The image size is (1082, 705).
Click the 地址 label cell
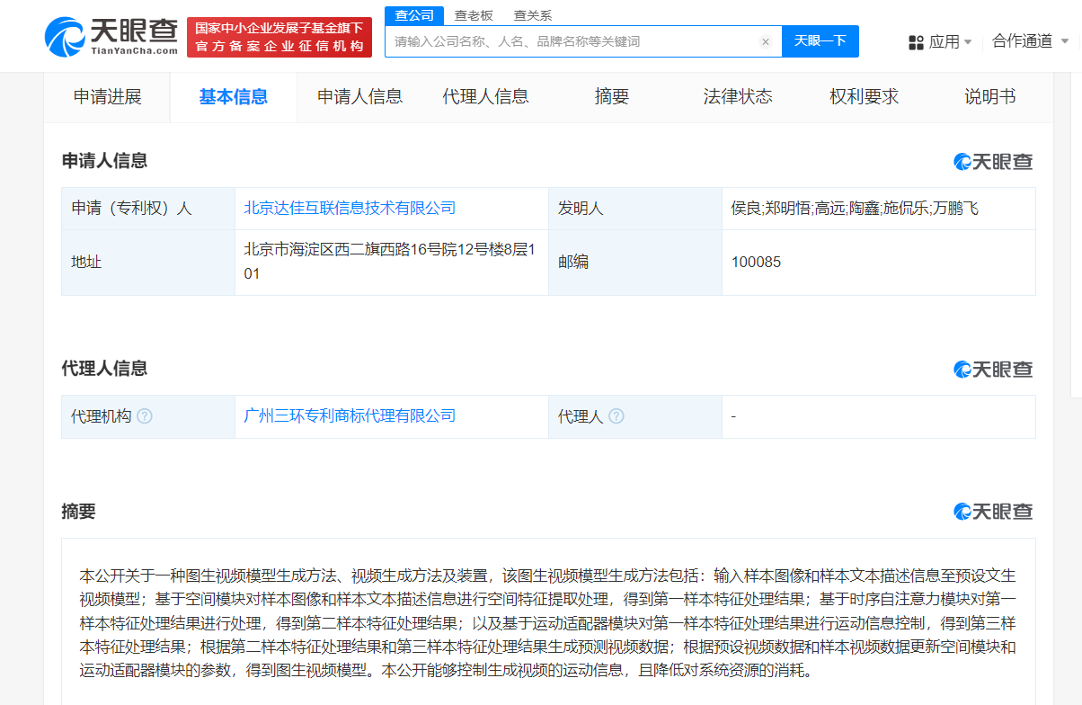[x=148, y=263]
